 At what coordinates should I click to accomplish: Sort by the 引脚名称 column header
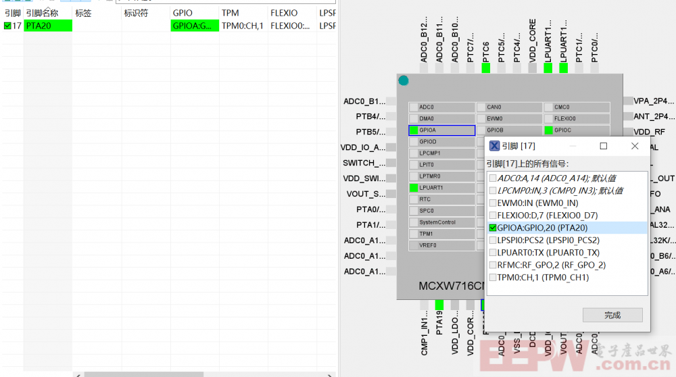(42, 13)
